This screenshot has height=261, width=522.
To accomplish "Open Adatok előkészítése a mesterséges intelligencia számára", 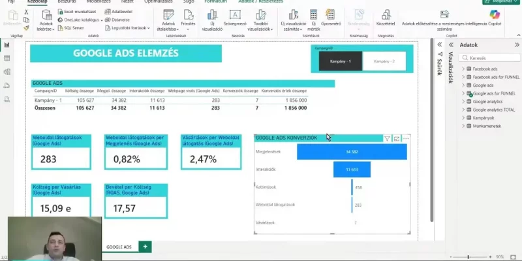I will (444, 20).
